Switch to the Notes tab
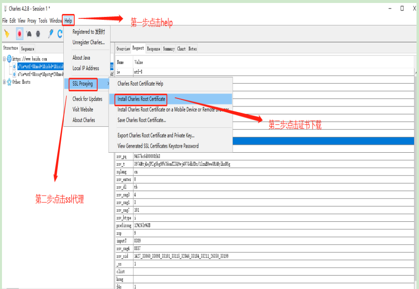 click(192, 49)
